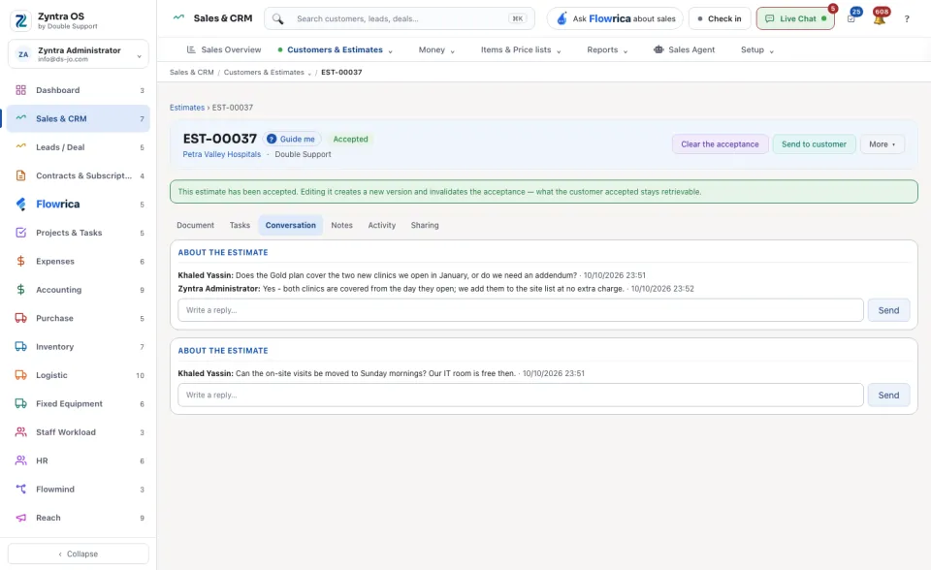The image size is (931, 570).
Task: Click the Reach megaphone icon
Action: coord(20,518)
